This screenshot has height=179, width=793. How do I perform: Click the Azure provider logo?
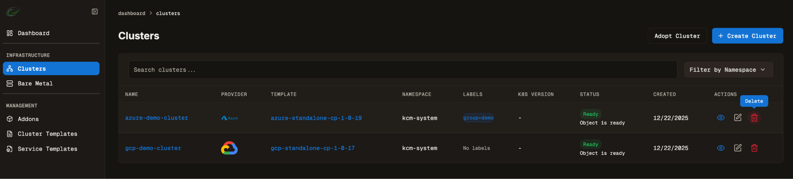pyautogui.click(x=230, y=118)
